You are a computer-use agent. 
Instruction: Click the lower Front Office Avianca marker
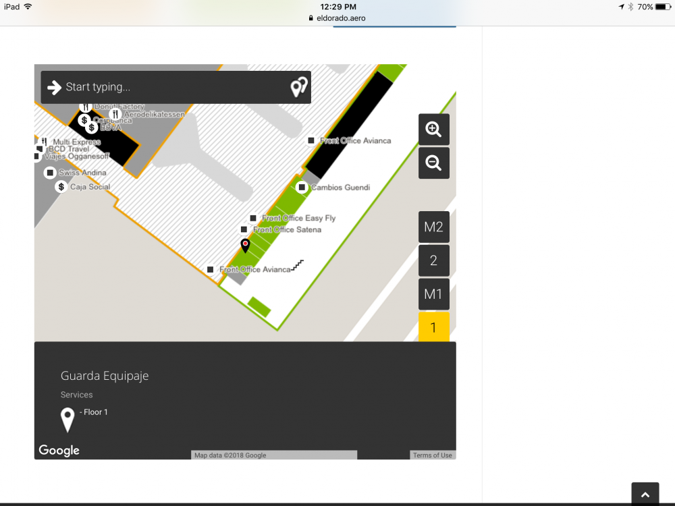(x=210, y=269)
